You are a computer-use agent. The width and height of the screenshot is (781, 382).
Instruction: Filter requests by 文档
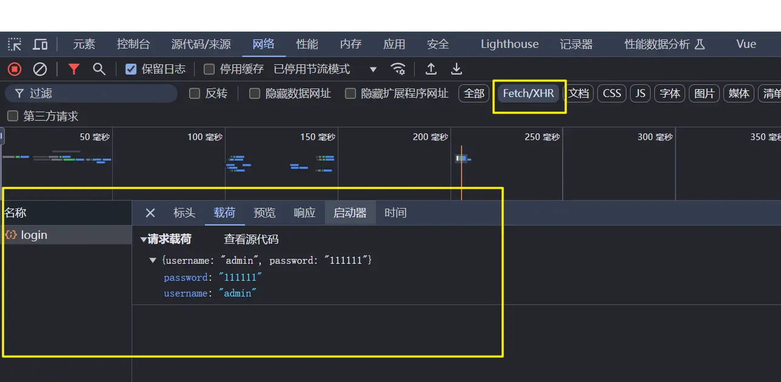coord(579,93)
